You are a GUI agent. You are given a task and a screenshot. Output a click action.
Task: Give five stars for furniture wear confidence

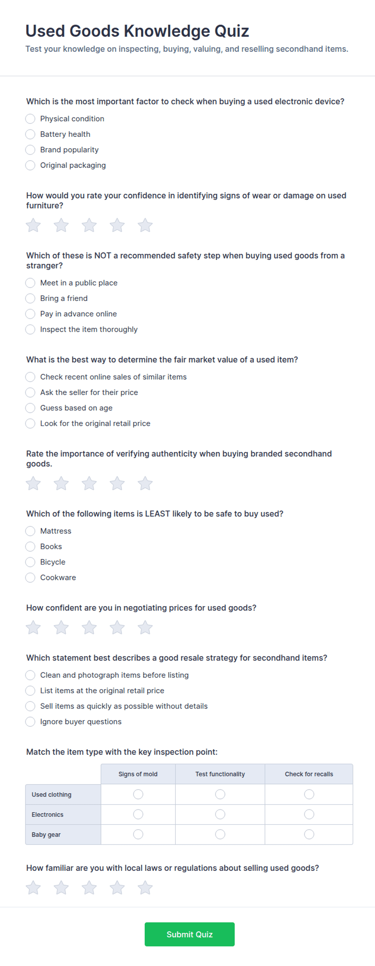tap(145, 225)
